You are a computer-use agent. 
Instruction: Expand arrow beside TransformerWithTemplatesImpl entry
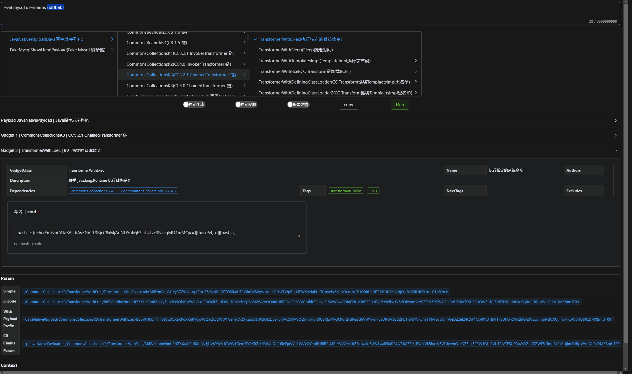416,61
